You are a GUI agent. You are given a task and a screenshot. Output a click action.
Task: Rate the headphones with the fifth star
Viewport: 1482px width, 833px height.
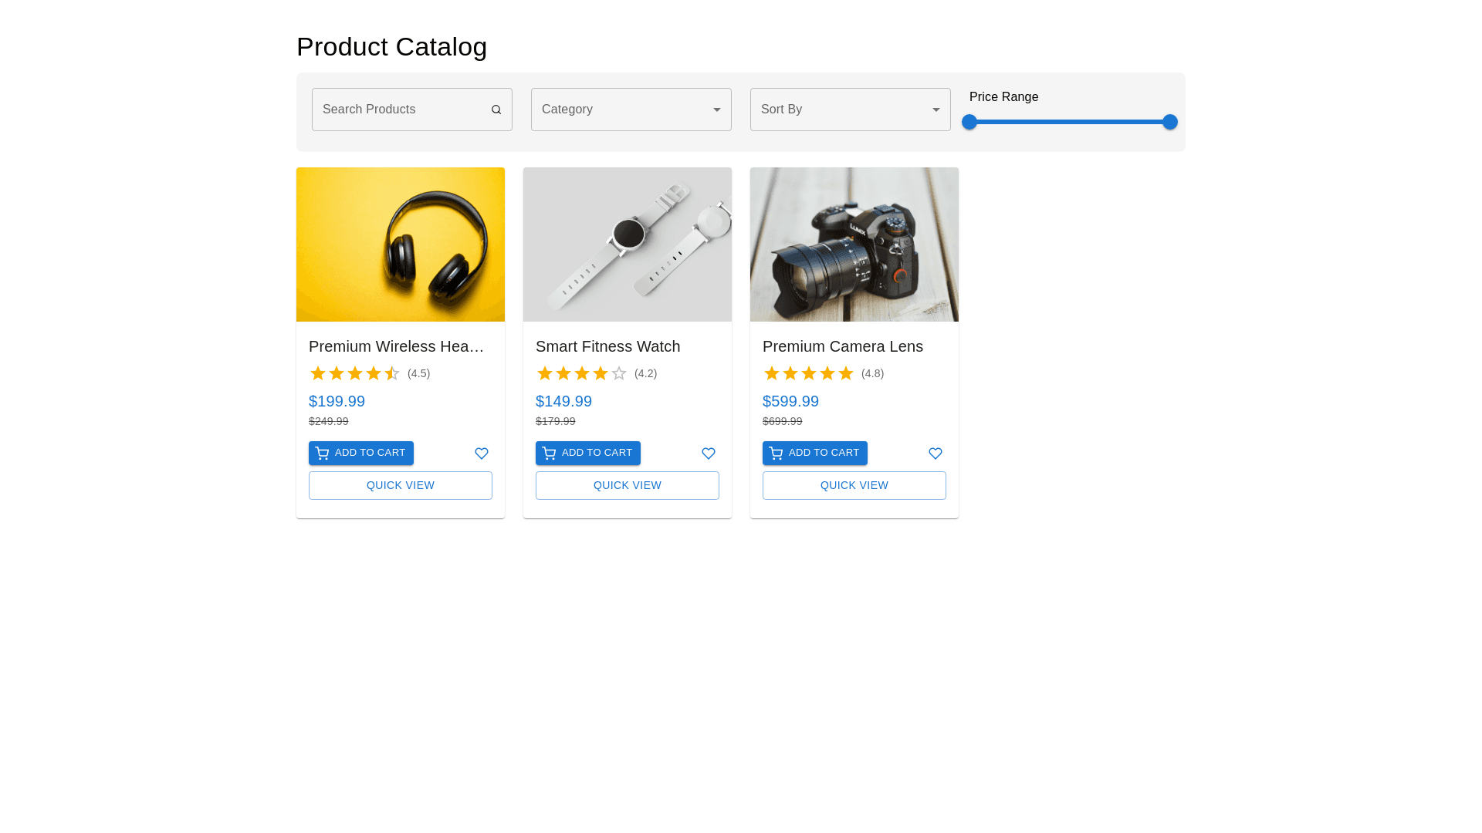392,374
